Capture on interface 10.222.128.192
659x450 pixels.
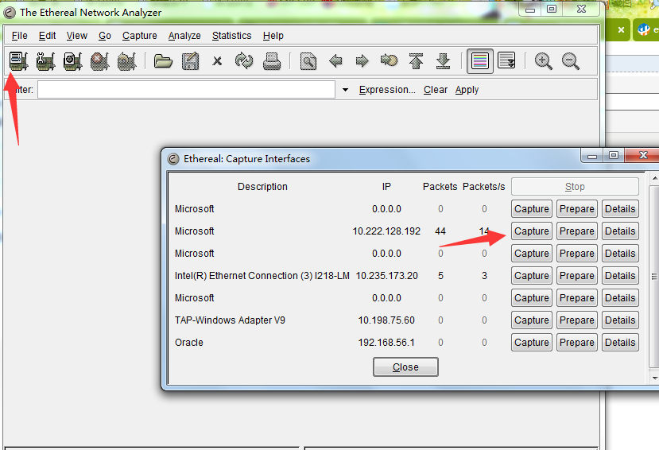(531, 231)
